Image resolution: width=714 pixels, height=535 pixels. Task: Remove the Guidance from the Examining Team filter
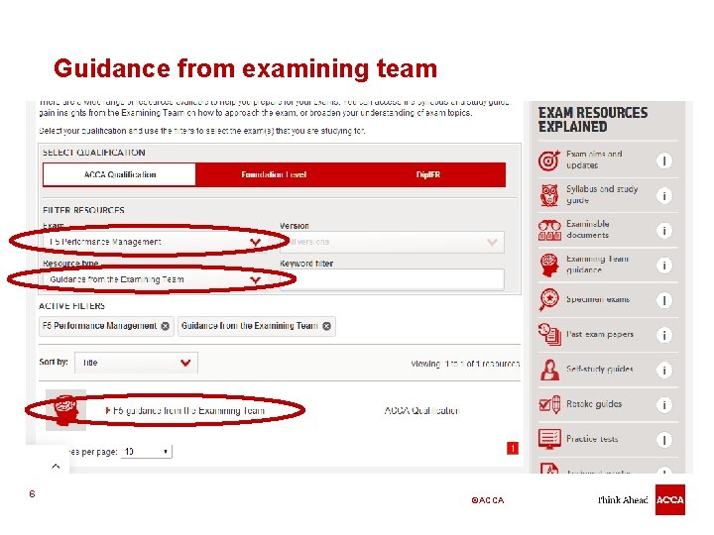(x=326, y=326)
